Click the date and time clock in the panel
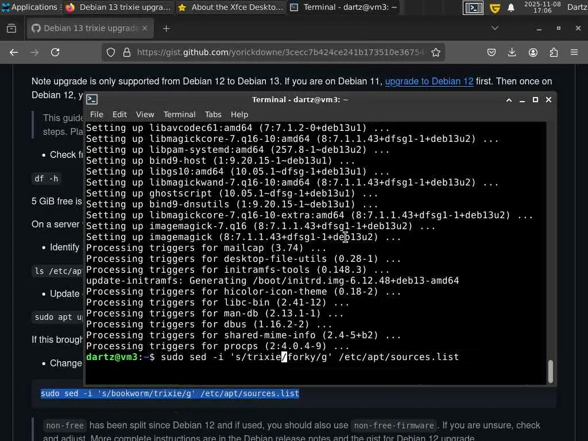This screenshot has height=441, width=588. tap(542, 7)
